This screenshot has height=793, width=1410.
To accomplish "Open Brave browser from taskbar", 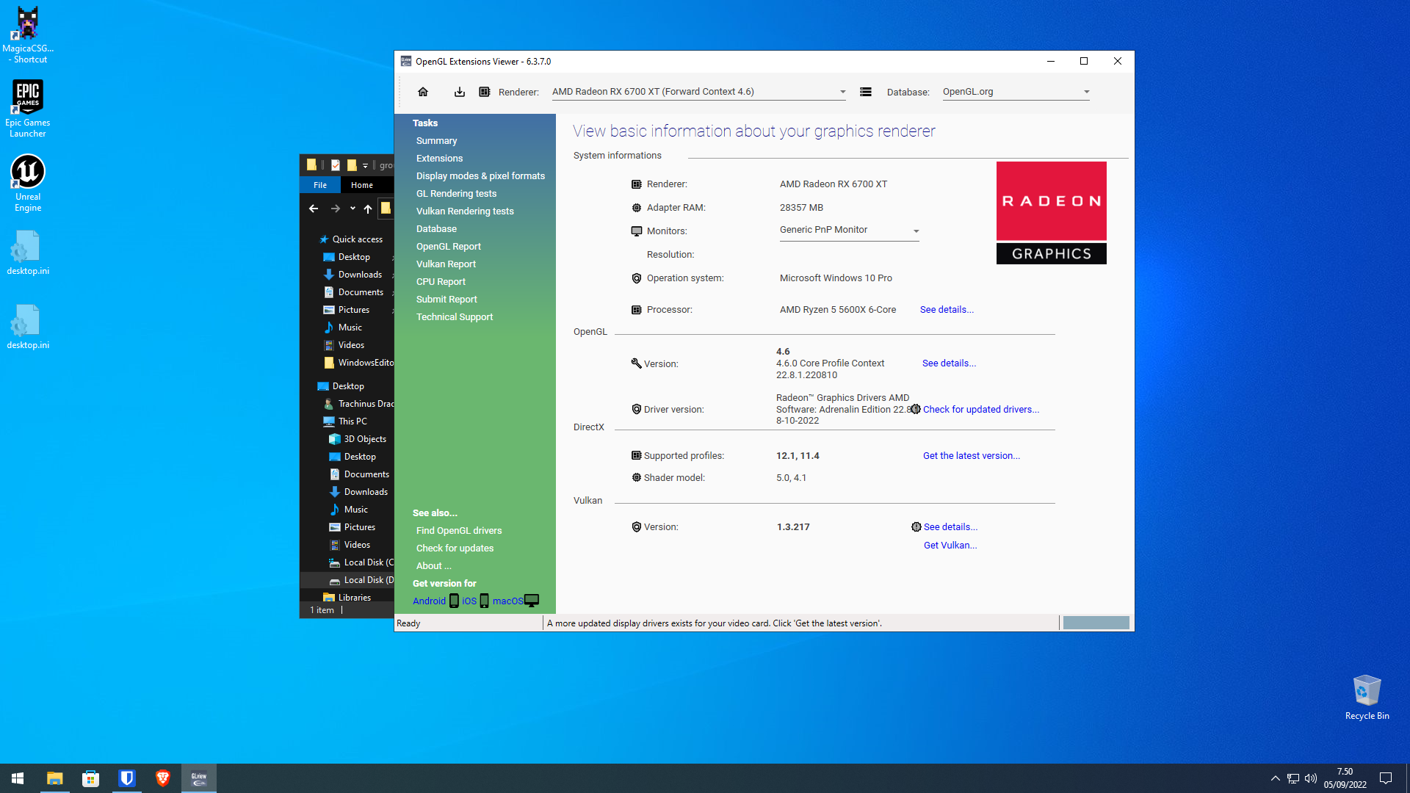I will pos(163,778).
